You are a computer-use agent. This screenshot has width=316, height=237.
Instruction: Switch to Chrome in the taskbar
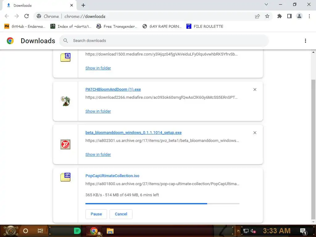tap(94, 231)
